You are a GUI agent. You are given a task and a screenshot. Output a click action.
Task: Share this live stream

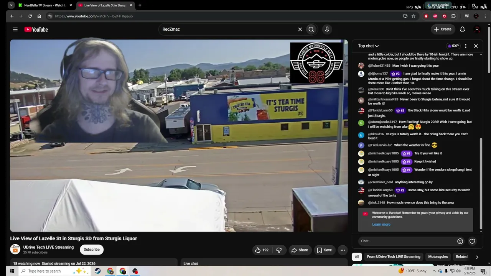[x=299, y=250]
